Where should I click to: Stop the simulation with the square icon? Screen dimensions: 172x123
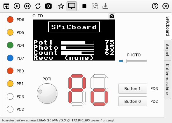click(x=84, y=6)
